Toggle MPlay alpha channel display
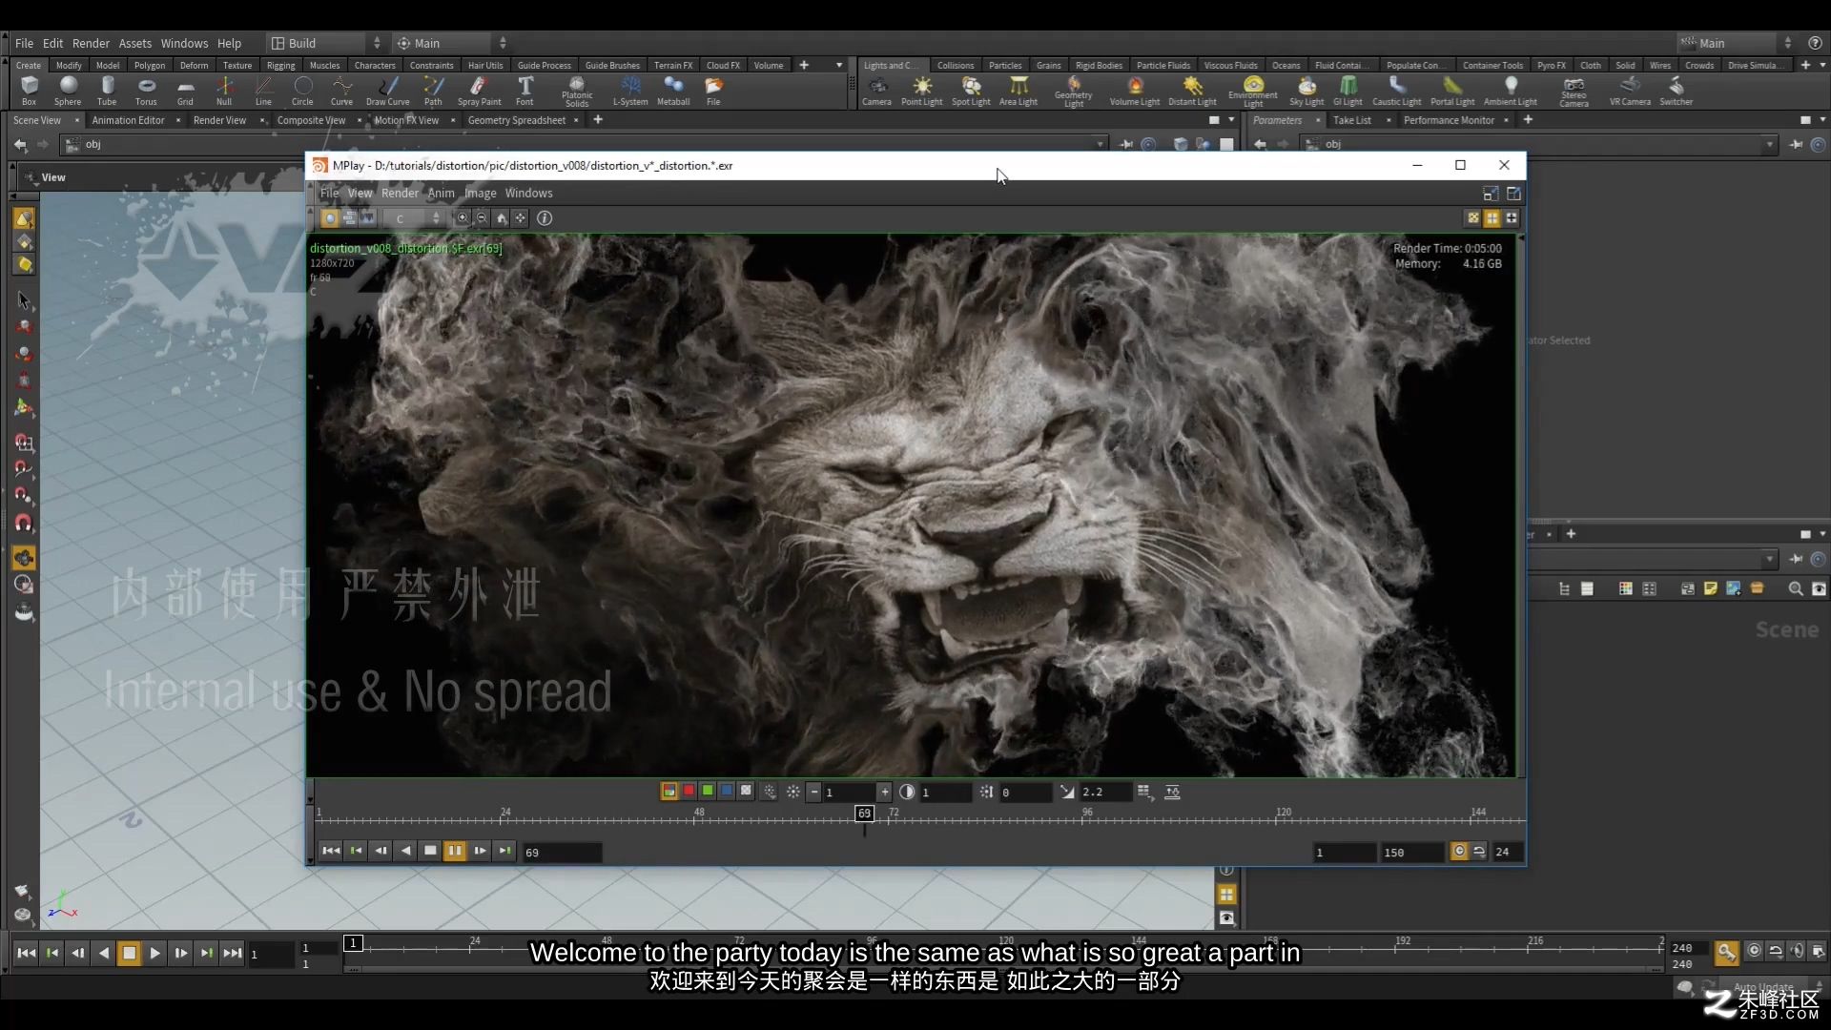Image resolution: width=1831 pixels, height=1030 pixels. (x=746, y=791)
